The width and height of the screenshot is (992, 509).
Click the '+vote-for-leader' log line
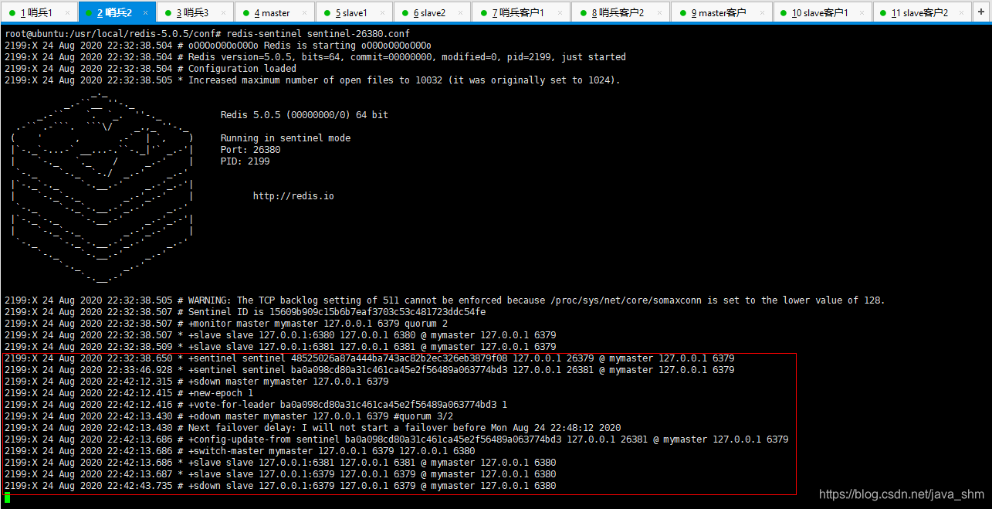256,405
